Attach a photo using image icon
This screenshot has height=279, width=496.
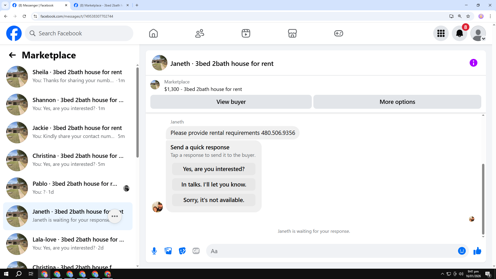168,251
